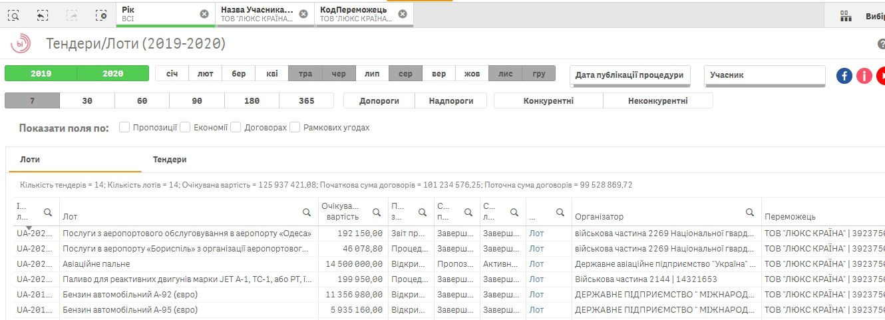Select month чер
Viewport: 885px width, 320px height.
pyautogui.click(x=339, y=73)
